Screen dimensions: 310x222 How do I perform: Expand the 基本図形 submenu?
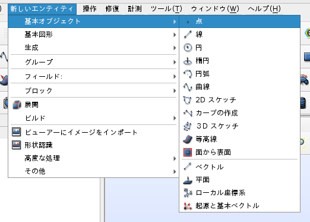coord(94,35)
